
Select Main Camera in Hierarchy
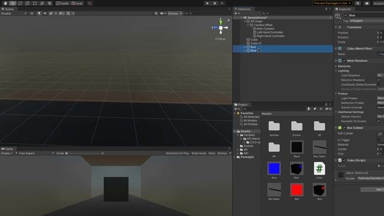[x=265, y=29]
